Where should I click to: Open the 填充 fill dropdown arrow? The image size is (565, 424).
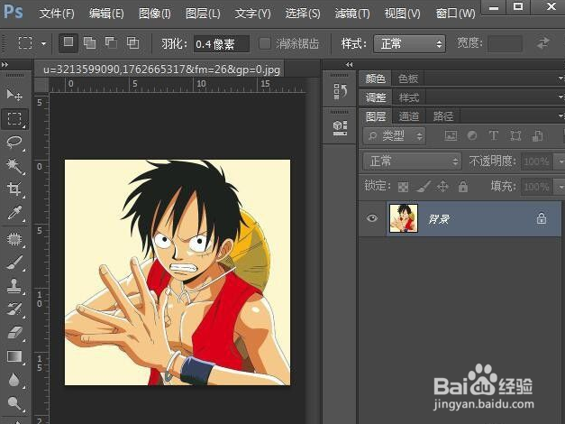click(560, 187)
